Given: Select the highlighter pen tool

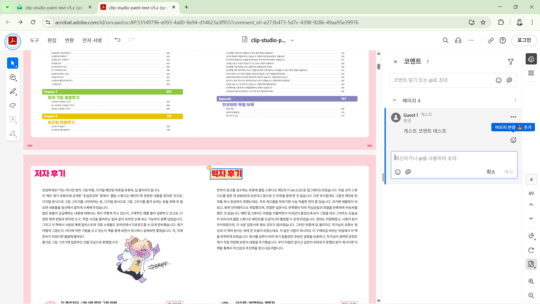Looking at the screenshot, I should (13, 91).
